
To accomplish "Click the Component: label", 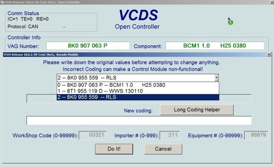I will 148,46.
